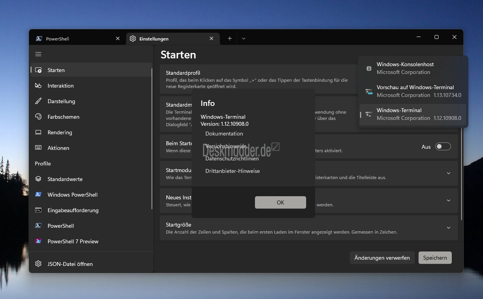Image resolution: width=483 pixels, height=299 pixels.
Task: Click the PowerShell profile icon in sidebar
Action: coord(38,226)
